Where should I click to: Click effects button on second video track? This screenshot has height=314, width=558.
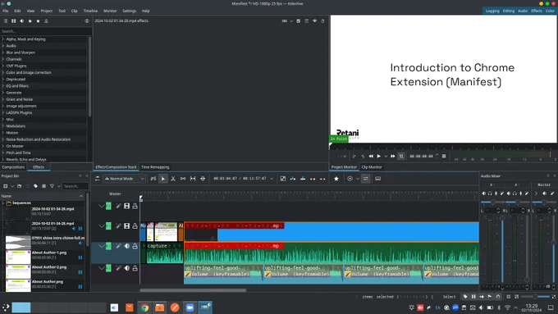[118, 225]
